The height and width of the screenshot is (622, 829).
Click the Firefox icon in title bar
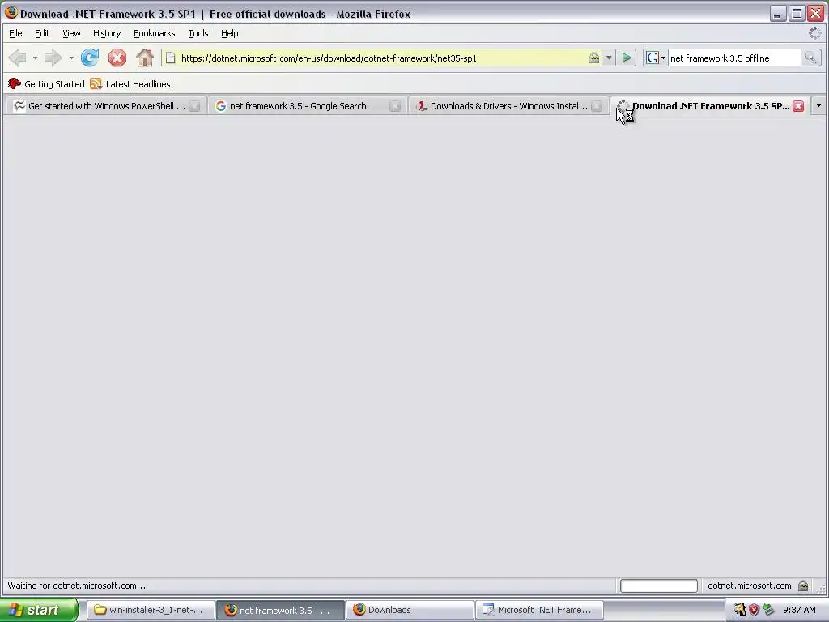click(x=11, y=13)
